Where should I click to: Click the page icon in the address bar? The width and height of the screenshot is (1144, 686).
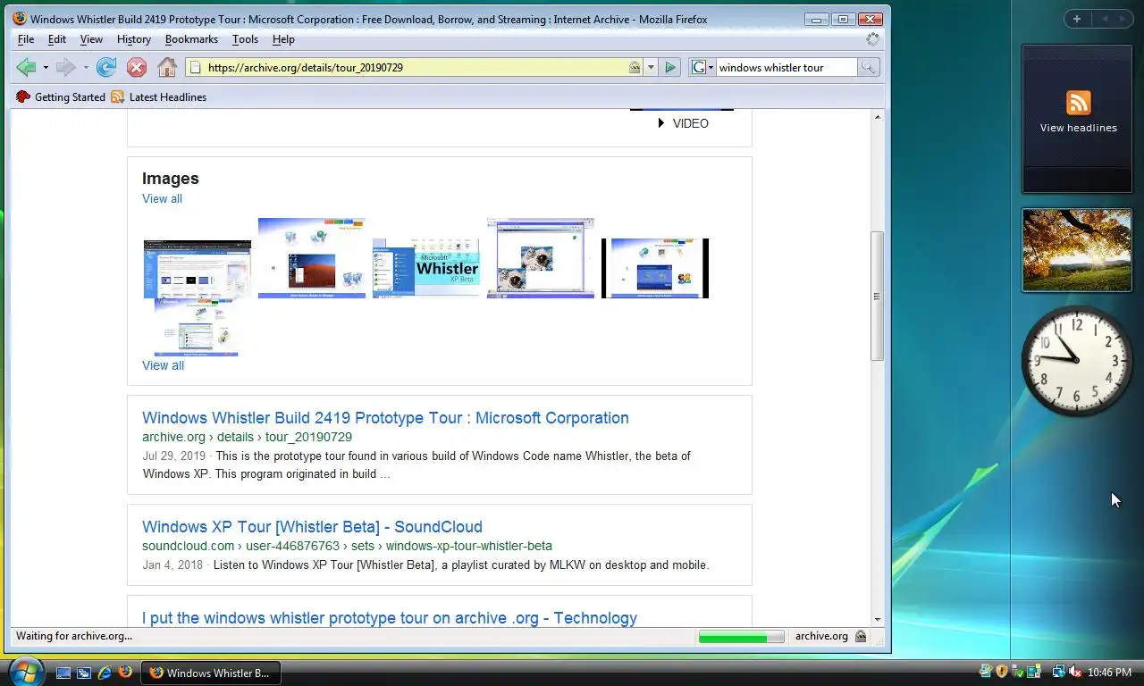pos(195,67)
